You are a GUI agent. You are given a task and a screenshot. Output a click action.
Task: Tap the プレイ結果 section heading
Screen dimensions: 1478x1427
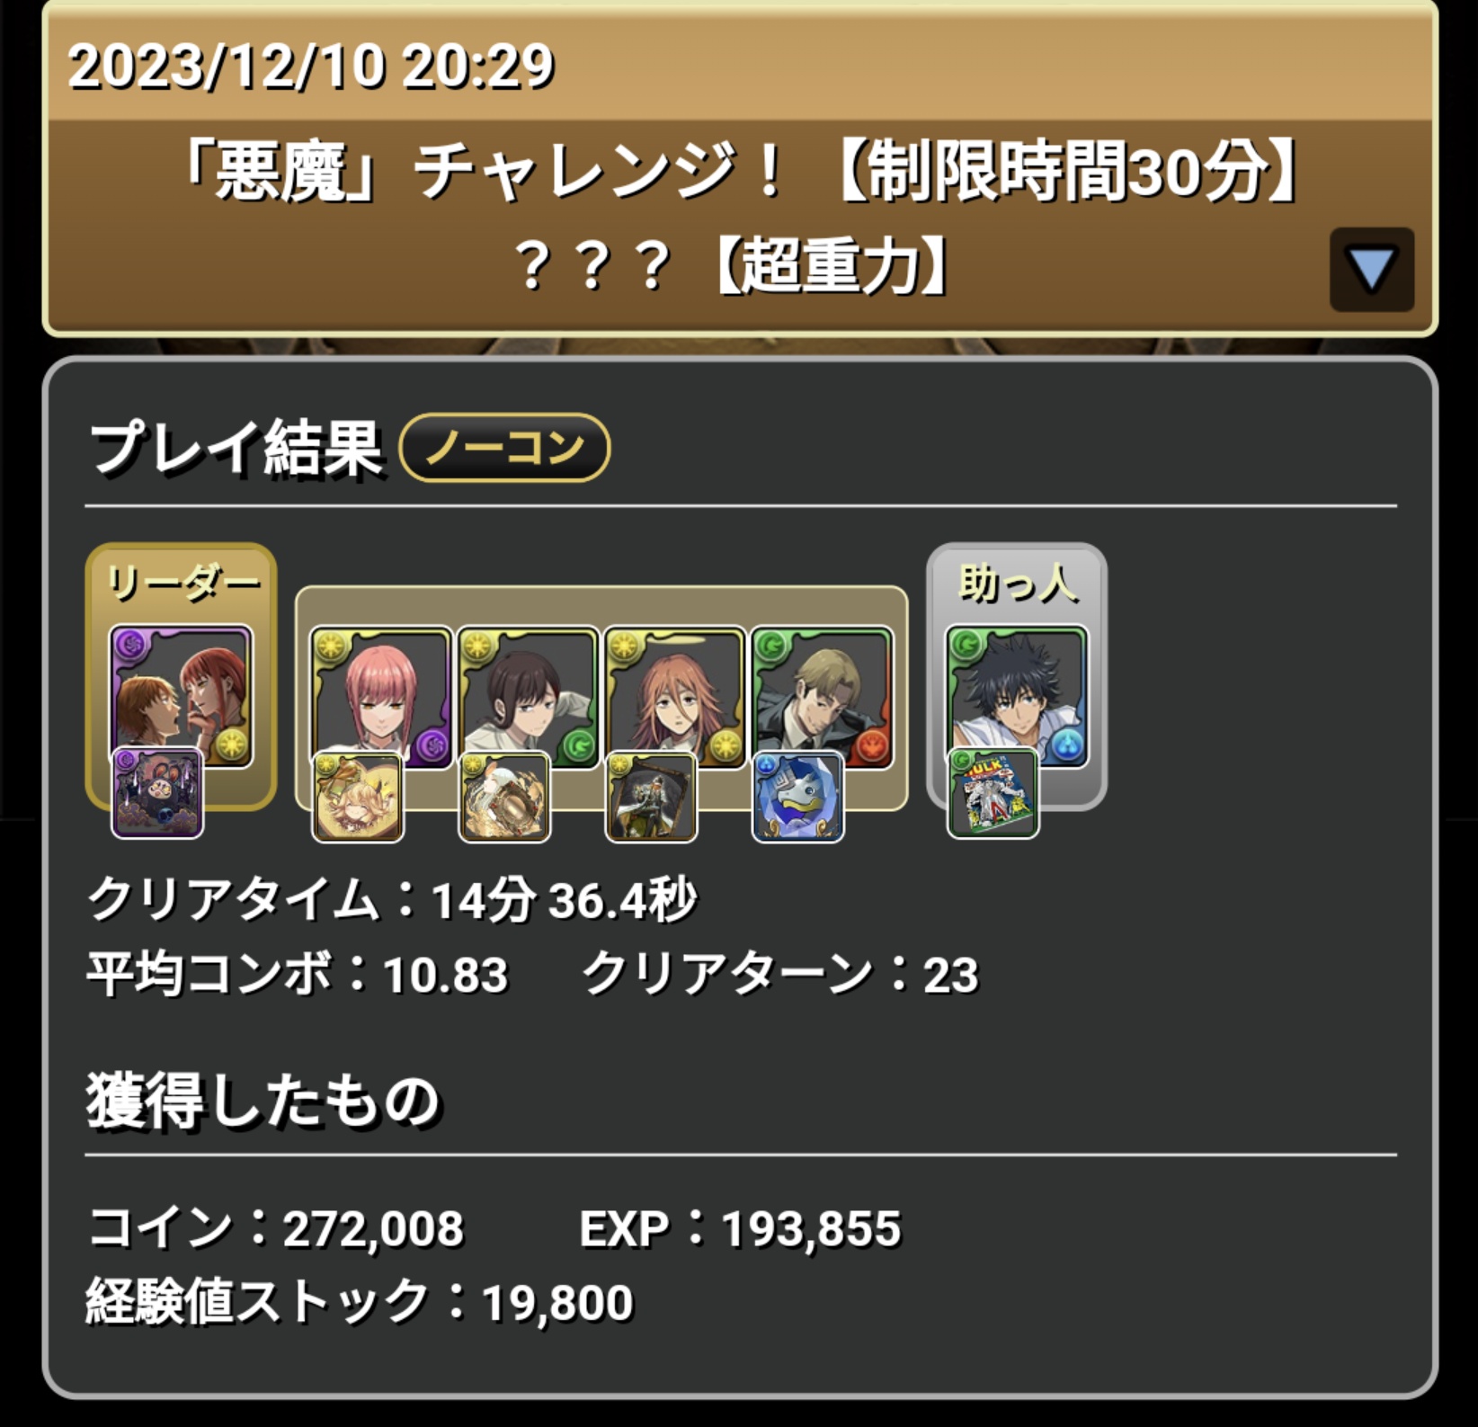[236, 447]
